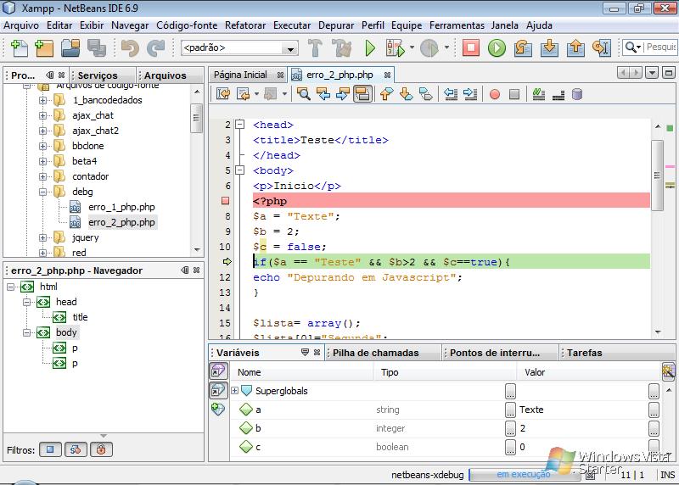Maximize the editor window button
This screenshot has height=485, width=679.
coord(668,72)
